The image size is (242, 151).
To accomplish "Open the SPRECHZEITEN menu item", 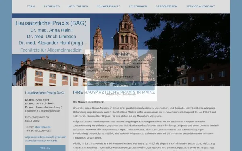I will 167,6.
